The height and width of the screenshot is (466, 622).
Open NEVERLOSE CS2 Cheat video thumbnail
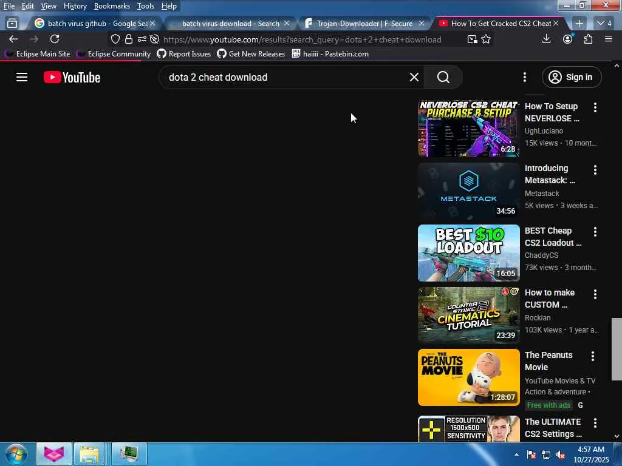pyautogui.click(x=468, y=129)
